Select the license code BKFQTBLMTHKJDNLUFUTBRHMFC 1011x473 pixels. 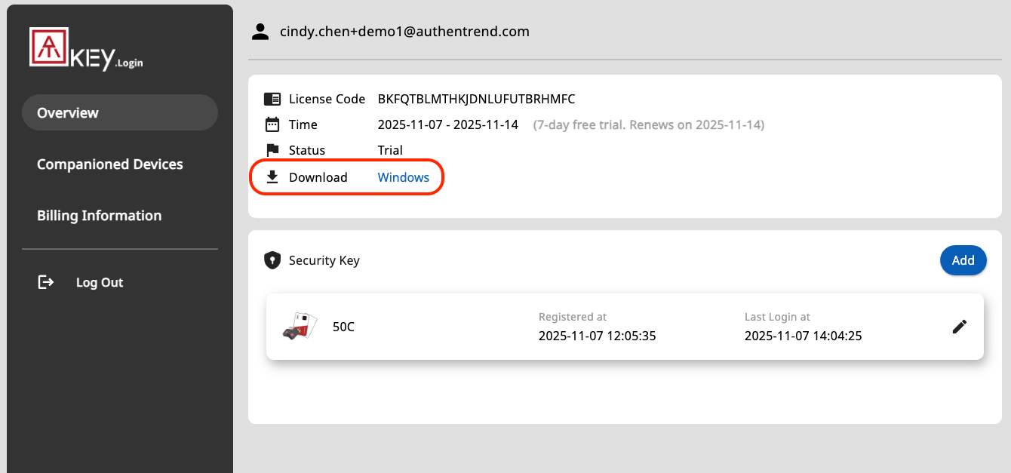(x=476, y=99)
